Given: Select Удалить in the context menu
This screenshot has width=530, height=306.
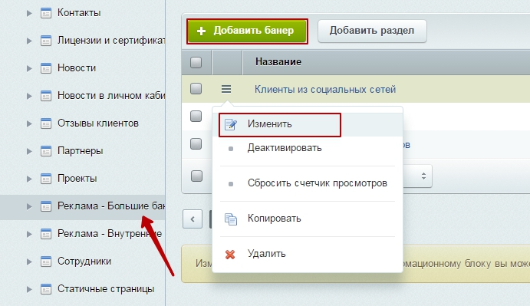Looking at the screenshot, I should pyautogui.click(x=308, y=254).
